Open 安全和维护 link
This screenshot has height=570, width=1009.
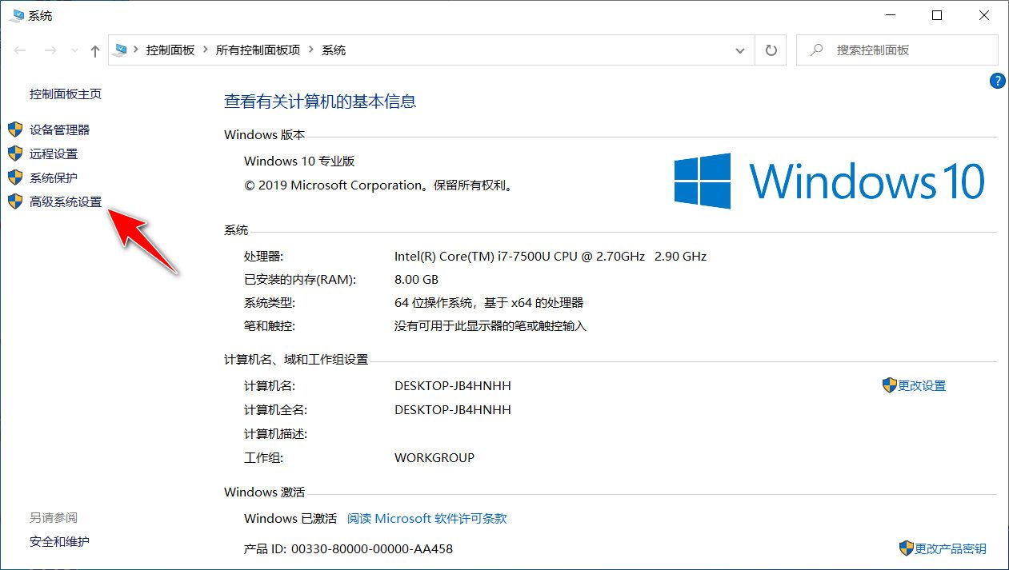point(59,541)
